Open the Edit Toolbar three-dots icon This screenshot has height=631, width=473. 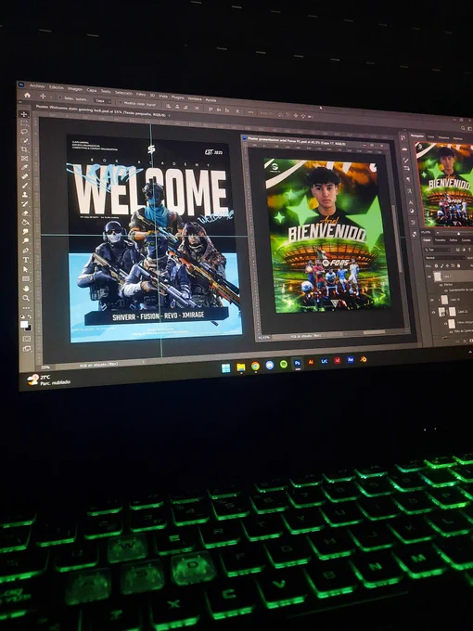[x=26, y=308]
